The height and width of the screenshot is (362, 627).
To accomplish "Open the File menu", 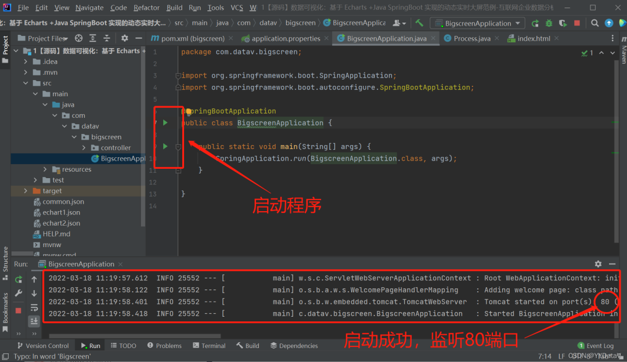I will 23,8.
